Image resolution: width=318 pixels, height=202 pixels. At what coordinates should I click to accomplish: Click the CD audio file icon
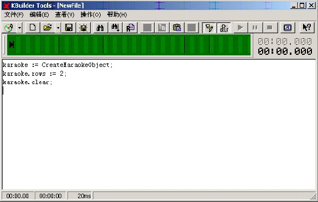click(x=9, y=28)
